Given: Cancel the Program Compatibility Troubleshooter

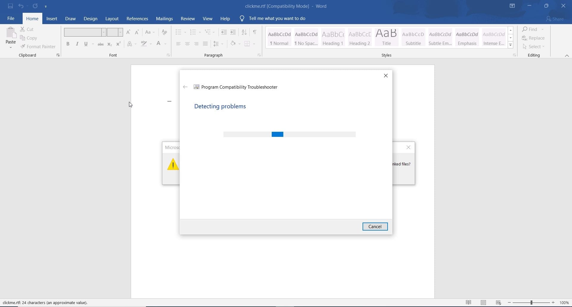Looking at the screenshot, I should [x=375, y=226].
